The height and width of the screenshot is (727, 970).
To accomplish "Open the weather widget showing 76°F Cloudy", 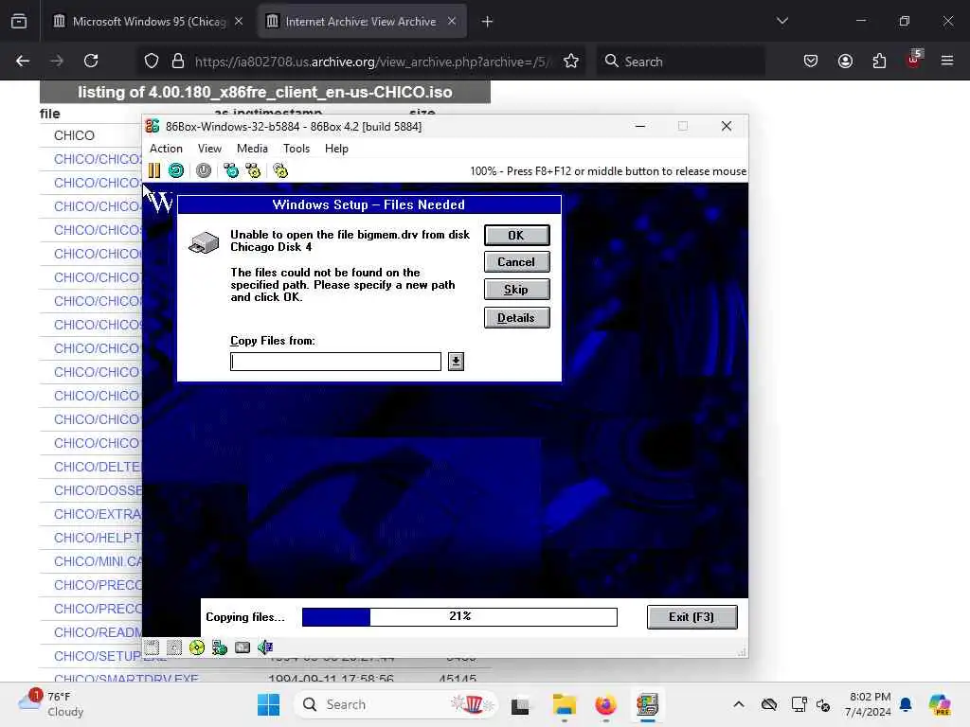I will [x=51, y=704].
